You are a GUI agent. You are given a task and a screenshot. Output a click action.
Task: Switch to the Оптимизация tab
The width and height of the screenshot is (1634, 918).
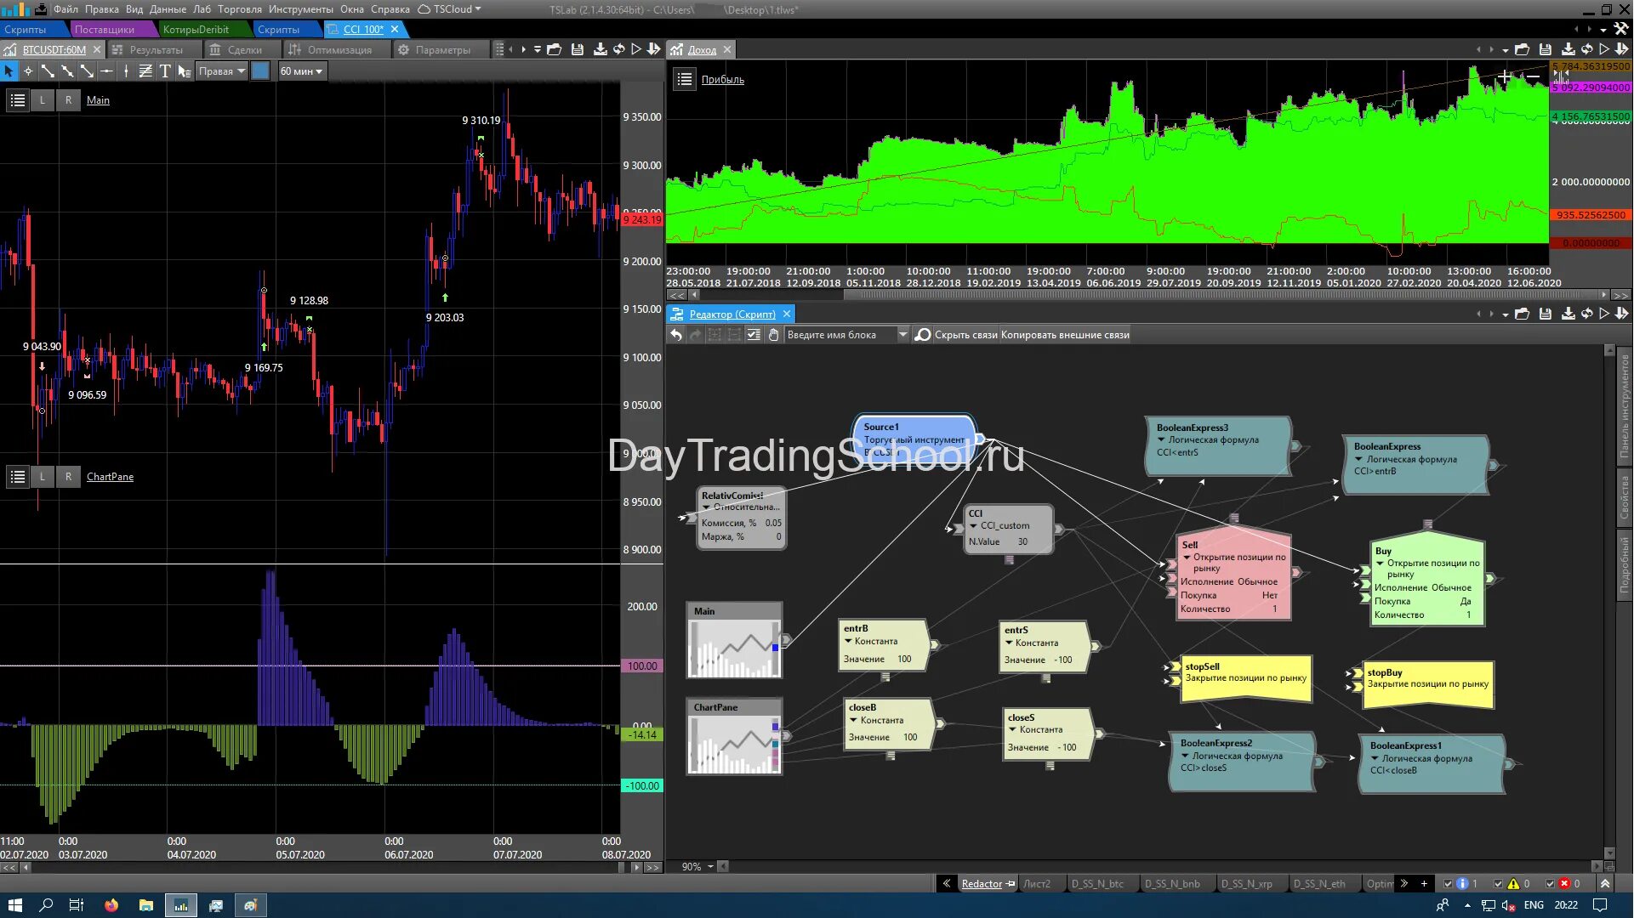click(x=339, y=50)
